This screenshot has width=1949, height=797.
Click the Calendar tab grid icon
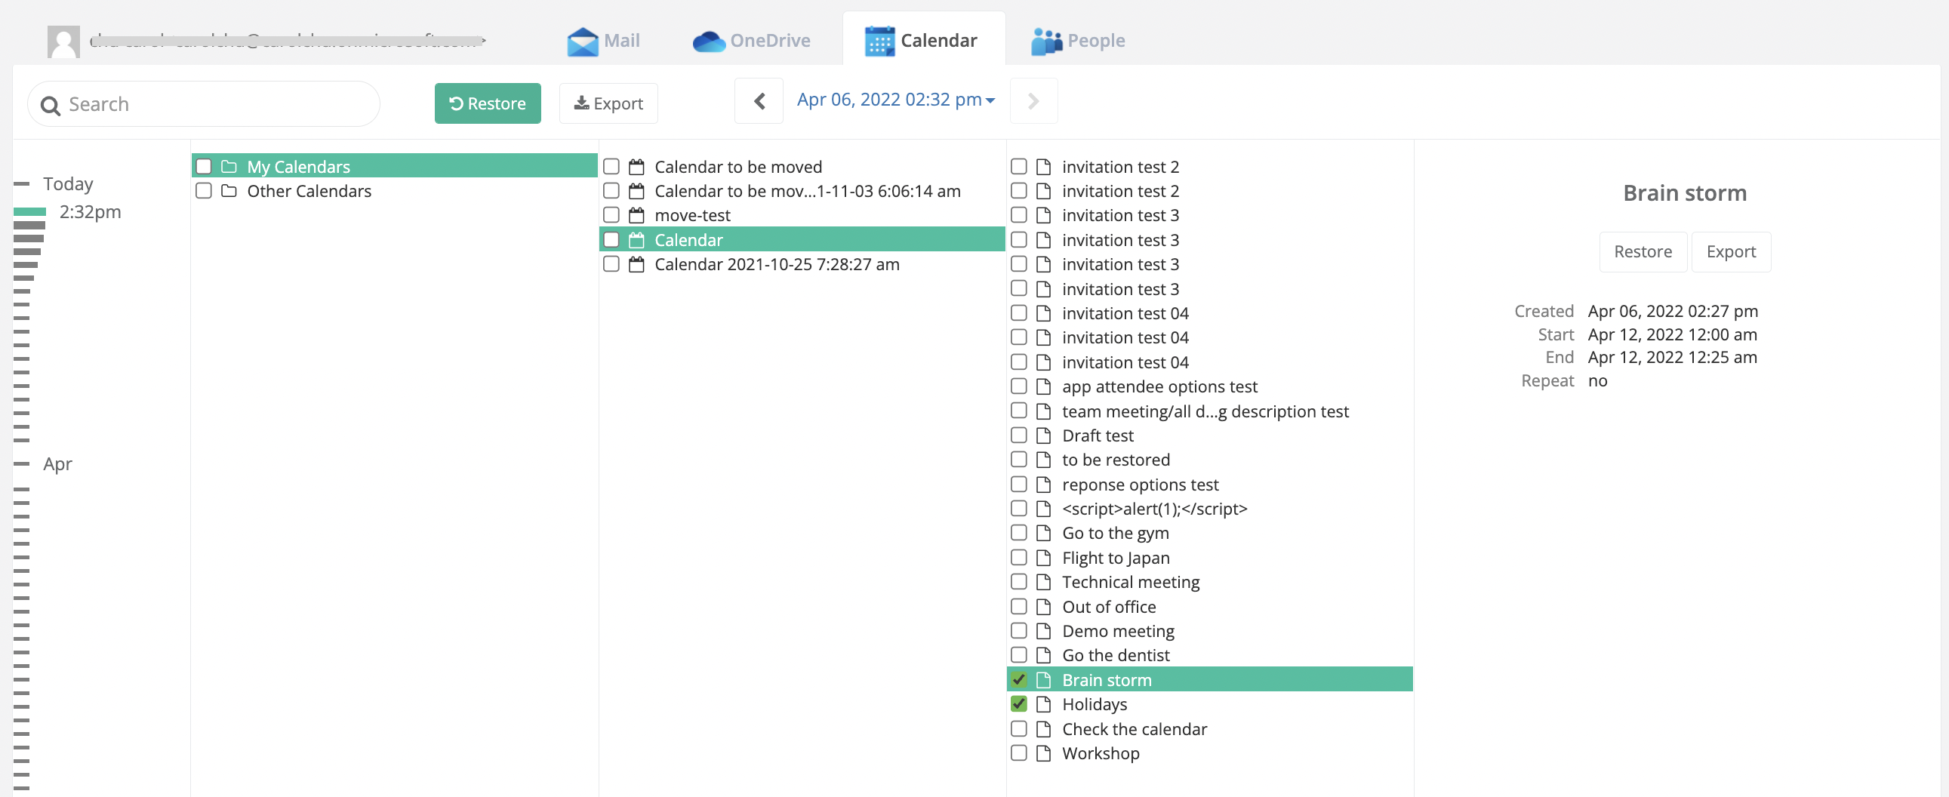pyautogui.click(x=879, y=41)
